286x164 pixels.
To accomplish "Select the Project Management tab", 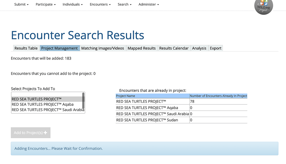I will [x=59, y=48].
